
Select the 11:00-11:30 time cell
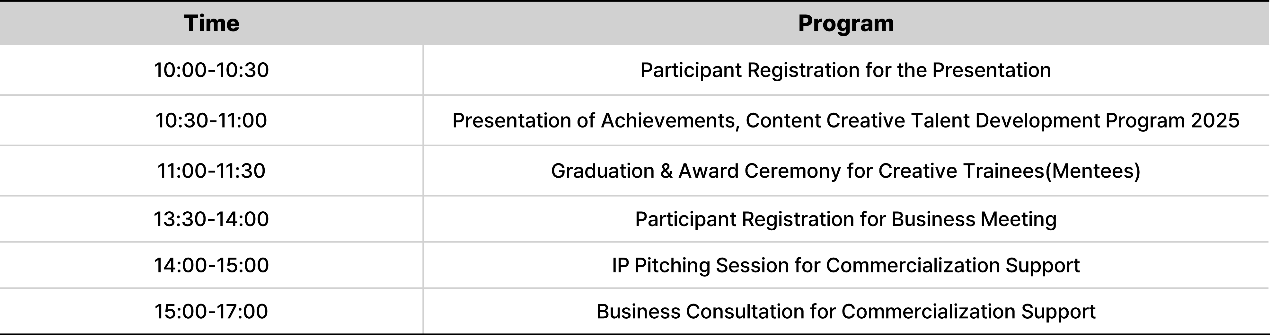211,171
